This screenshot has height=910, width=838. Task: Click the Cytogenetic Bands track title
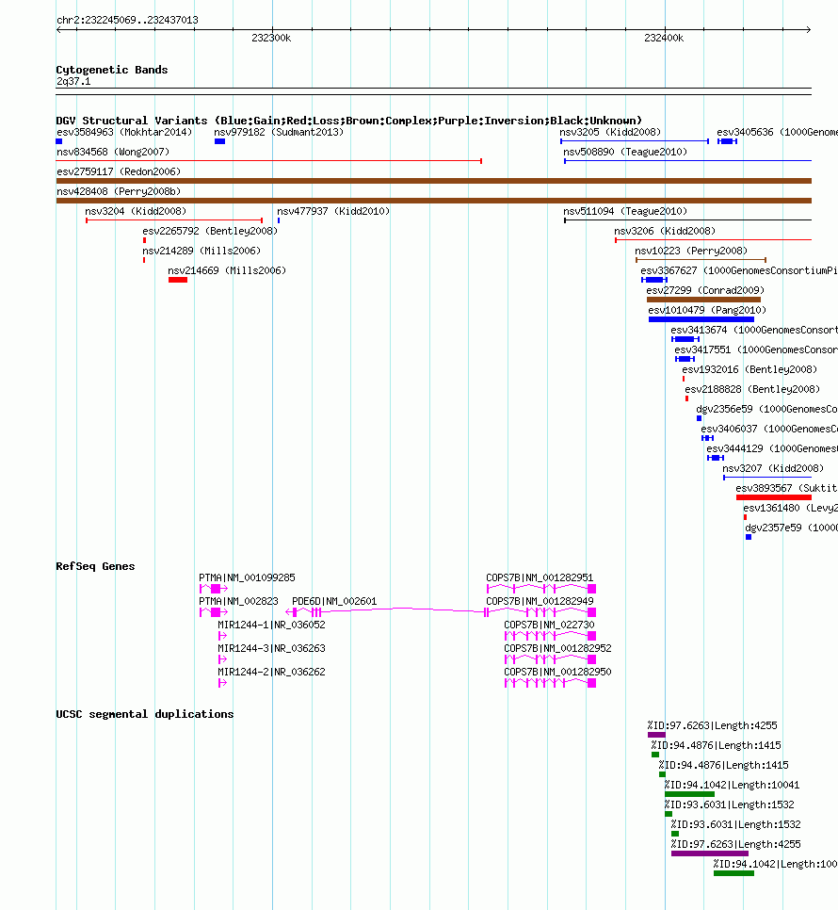coord(112,70)
